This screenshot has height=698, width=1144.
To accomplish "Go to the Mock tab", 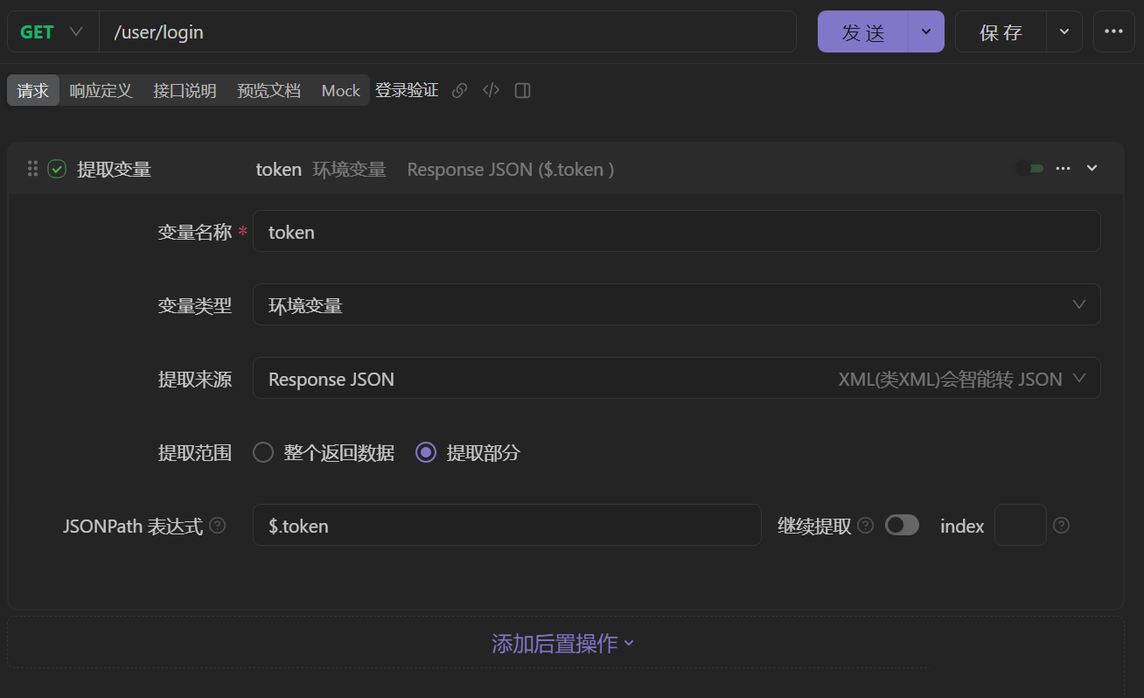I will (341, 90).
